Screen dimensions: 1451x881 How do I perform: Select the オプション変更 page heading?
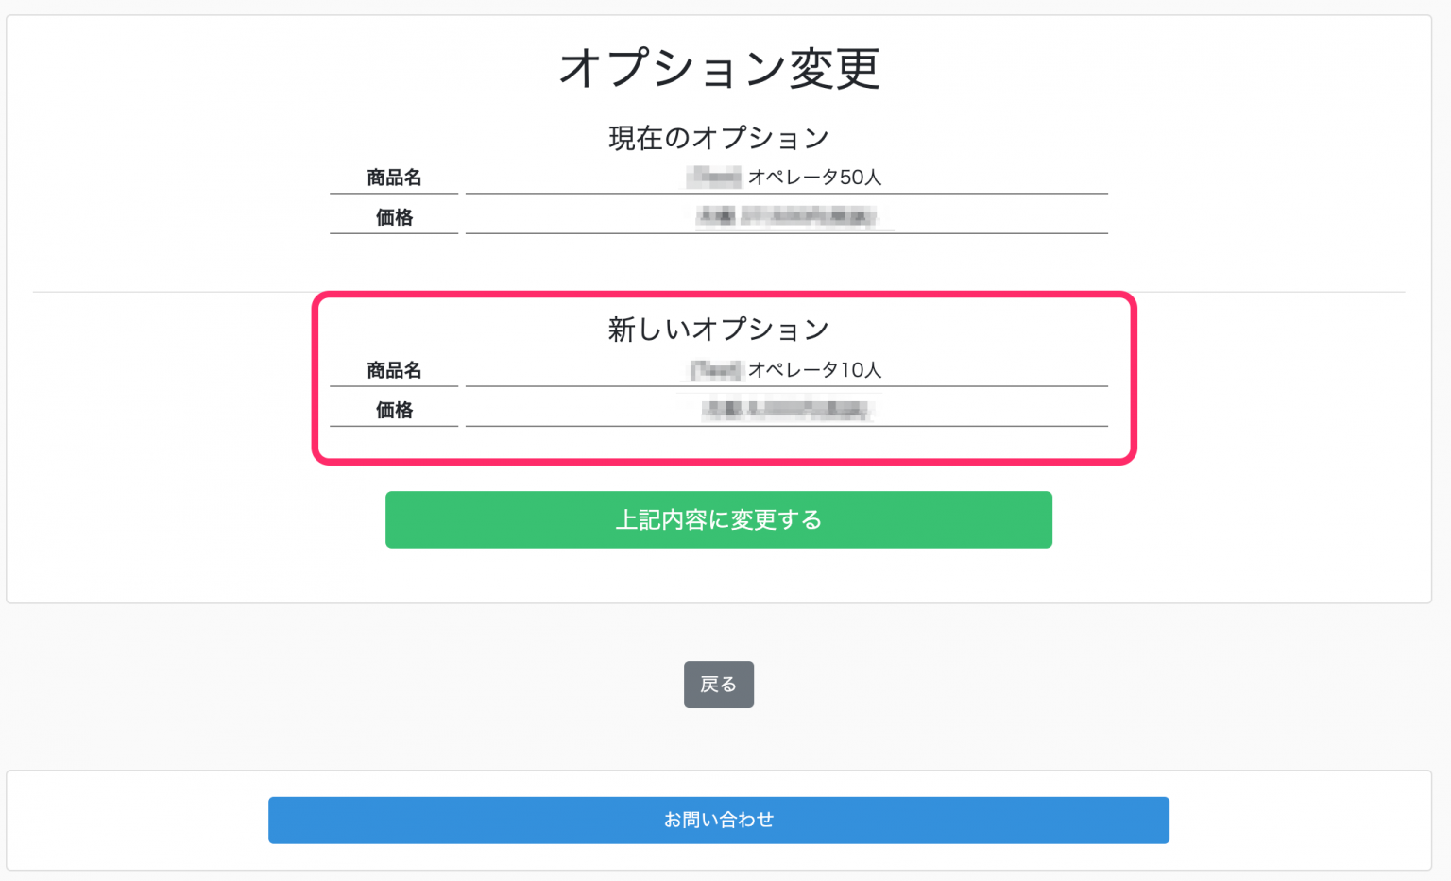click(x=719, y=69)
